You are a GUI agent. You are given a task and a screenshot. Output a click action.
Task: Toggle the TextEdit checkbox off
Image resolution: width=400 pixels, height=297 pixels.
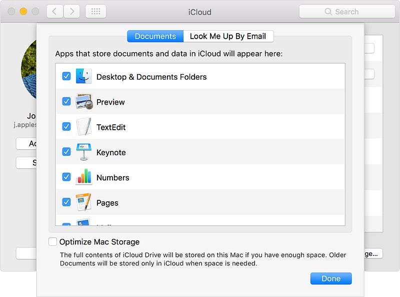[x=66, y=127]
